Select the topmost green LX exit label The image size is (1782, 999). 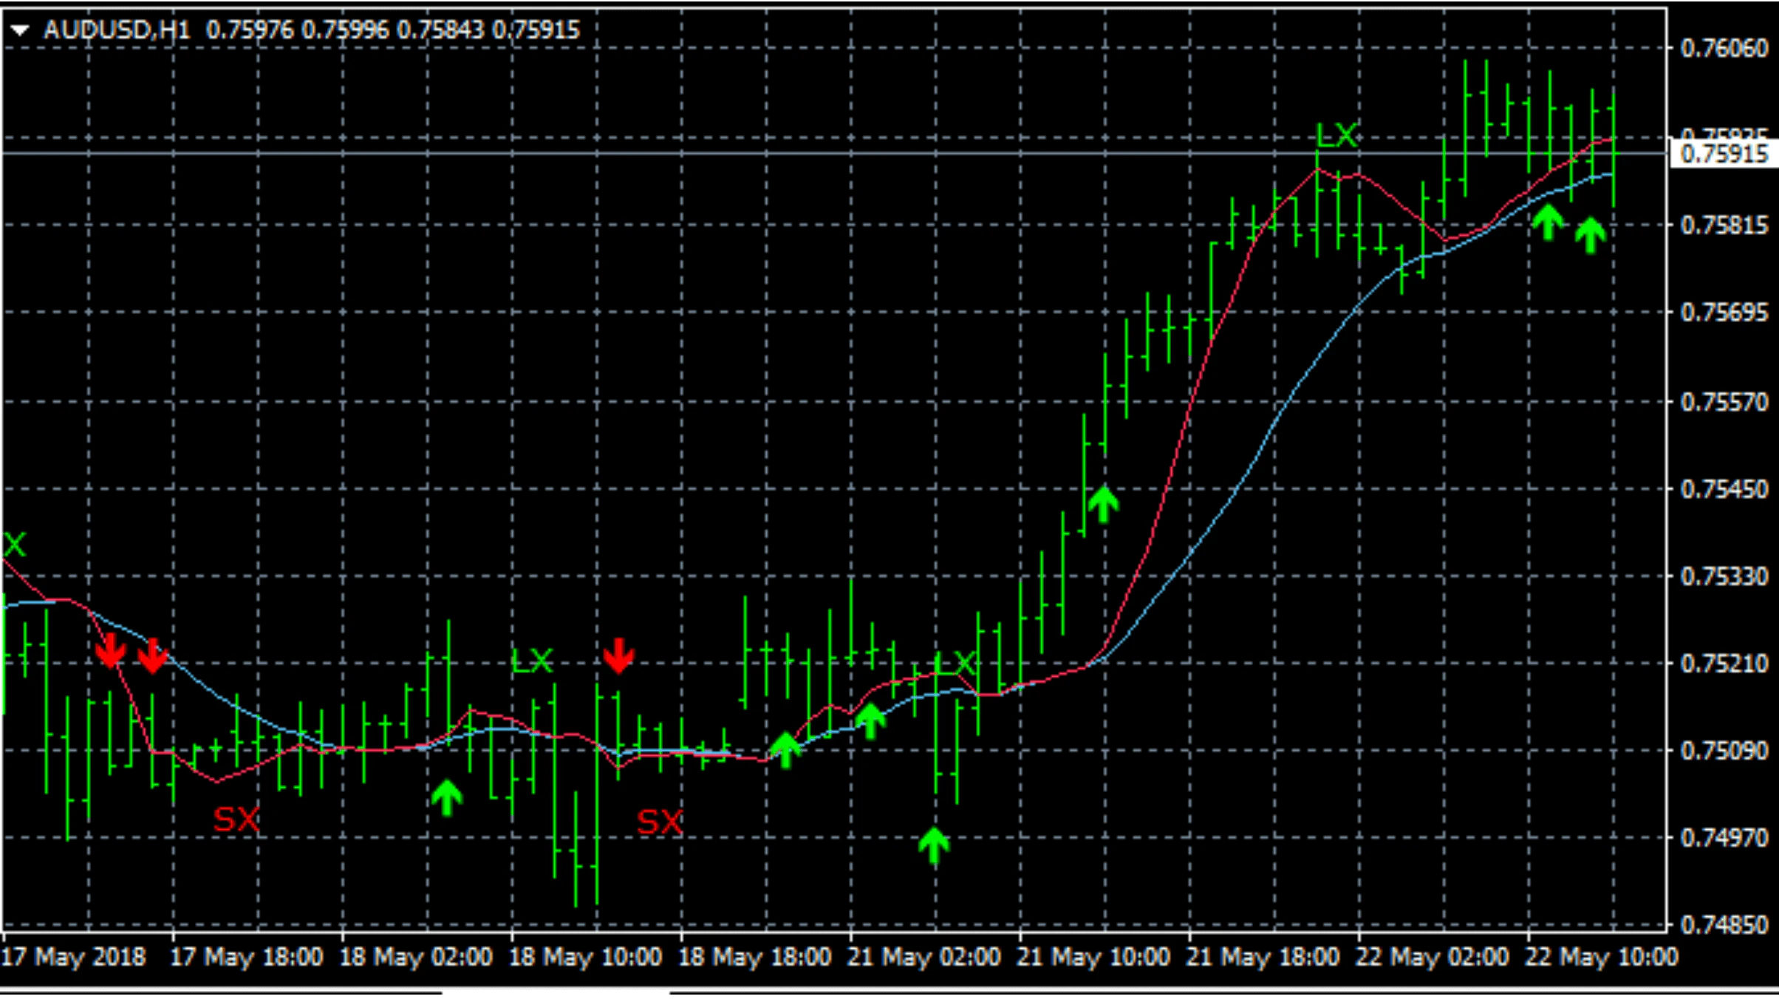pos(1337,136)
